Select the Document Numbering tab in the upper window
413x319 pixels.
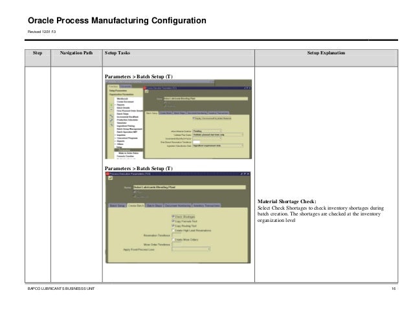pos(197,113)
